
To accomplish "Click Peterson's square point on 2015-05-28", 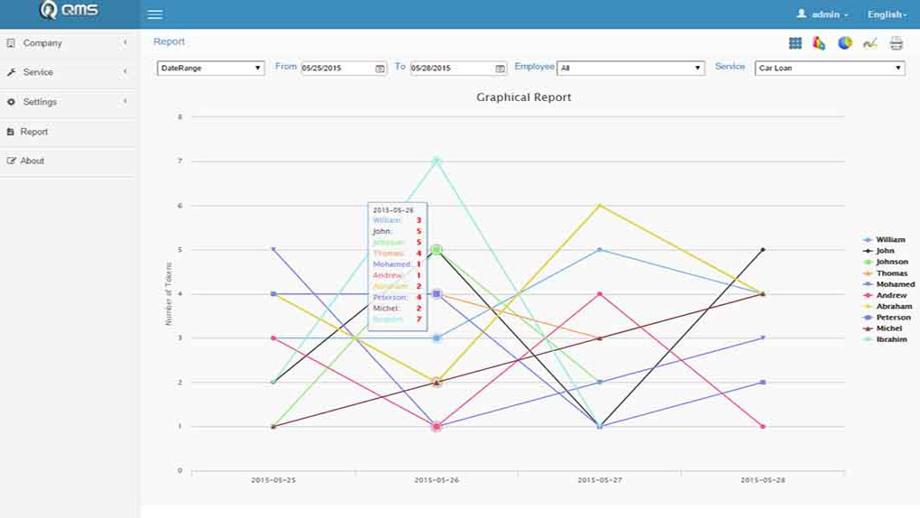I will click(763, 383).
